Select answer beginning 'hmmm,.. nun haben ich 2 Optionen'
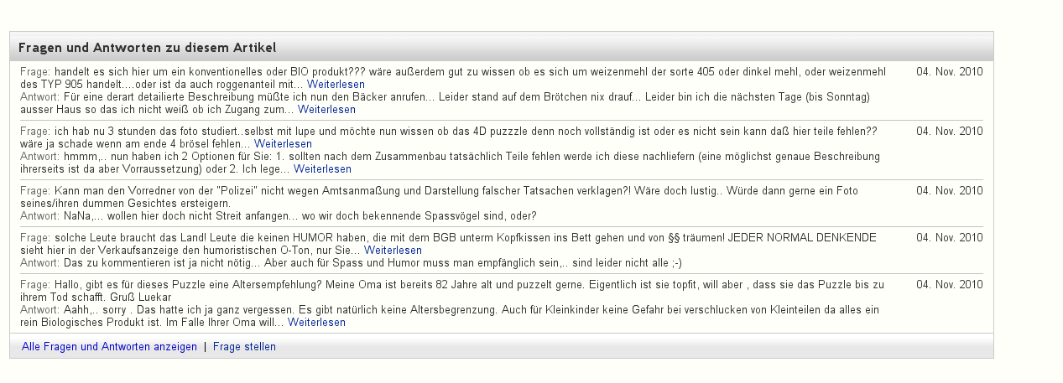This screenshot has width=1063, height=383. coord(450,163)
